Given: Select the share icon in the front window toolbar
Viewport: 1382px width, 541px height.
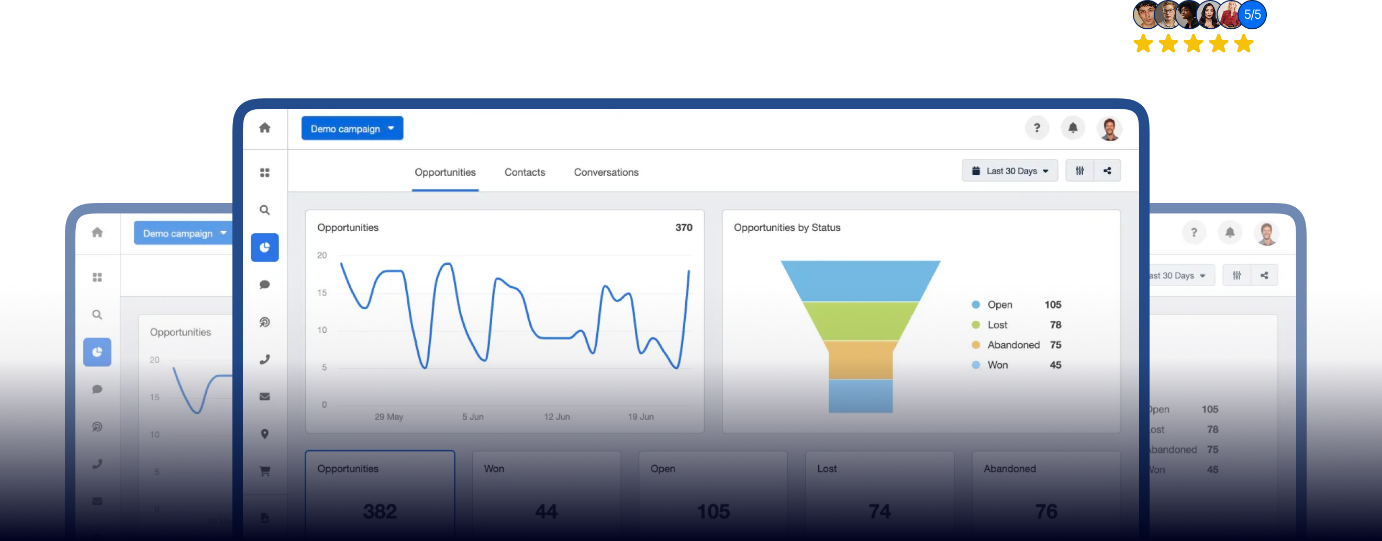Looking at the screenshot, I should coord(1107,171).
